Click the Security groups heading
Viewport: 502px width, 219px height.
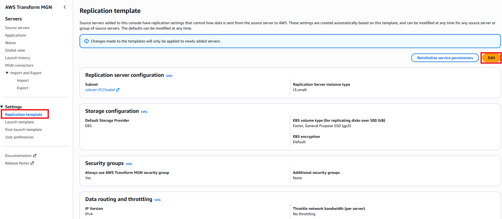click(x=105, y=163)
